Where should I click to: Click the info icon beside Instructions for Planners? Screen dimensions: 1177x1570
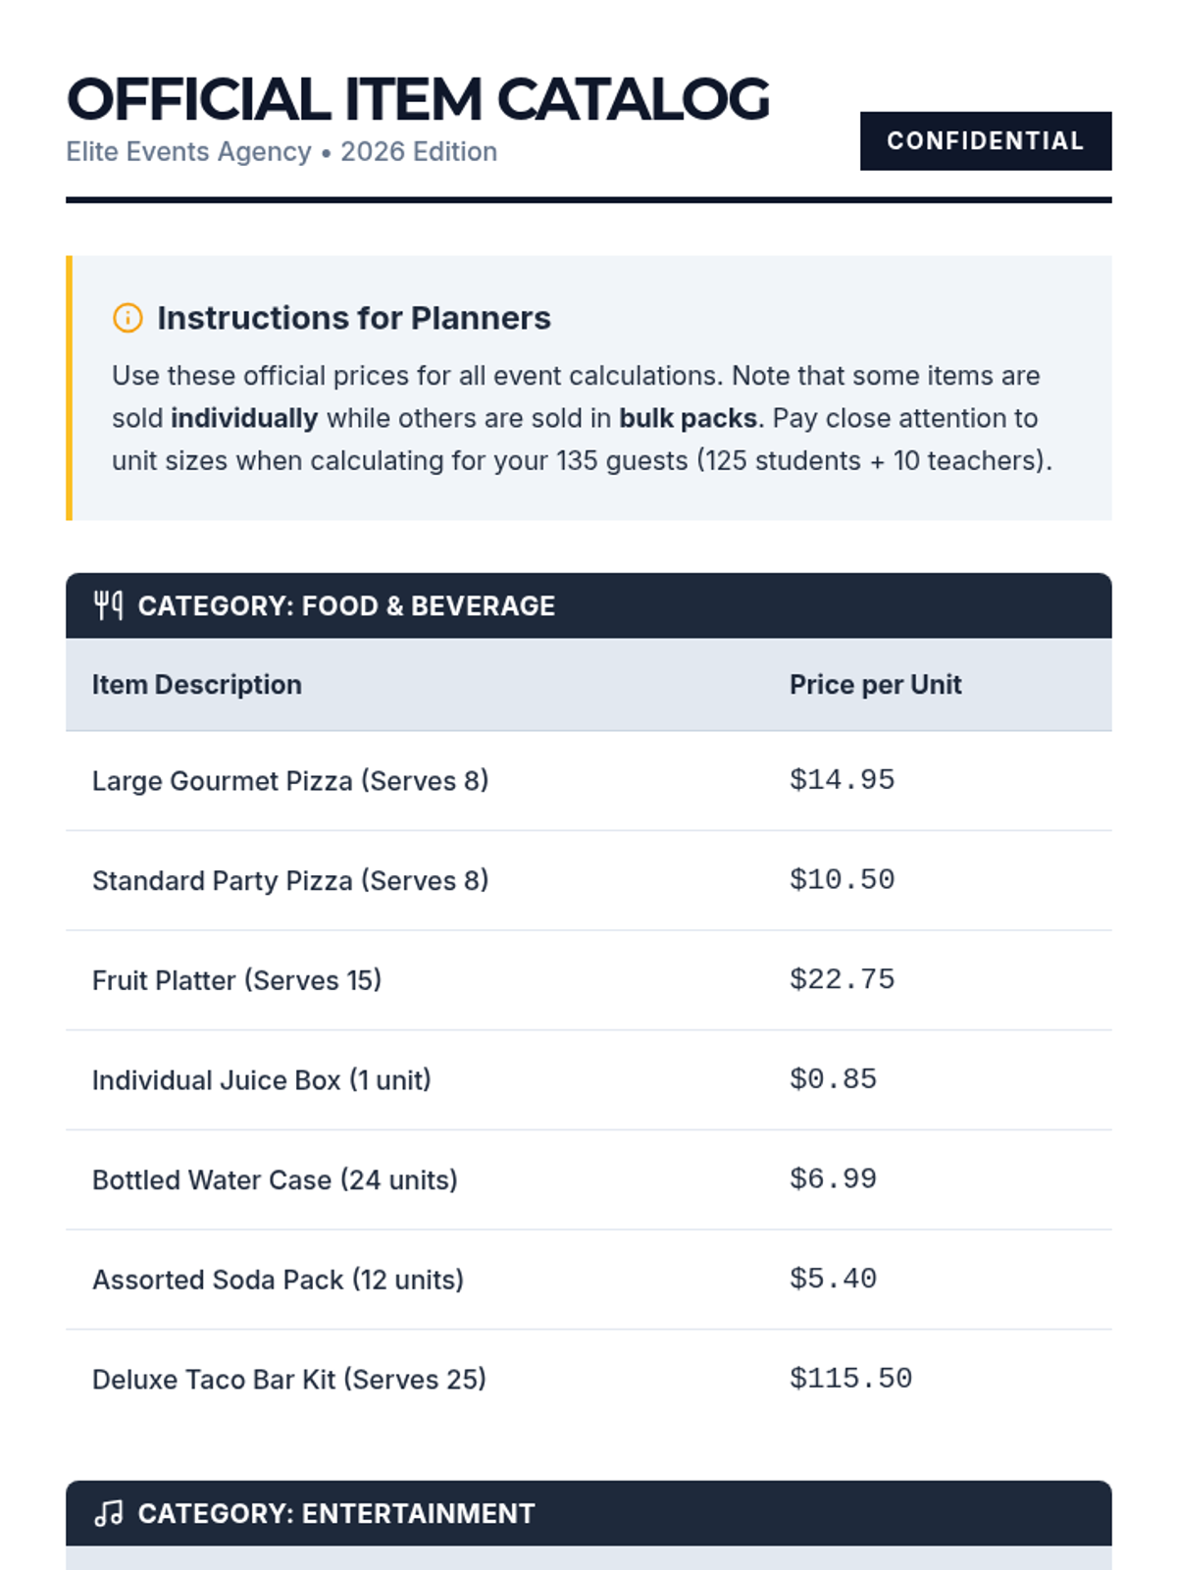[x=128, y=318]
